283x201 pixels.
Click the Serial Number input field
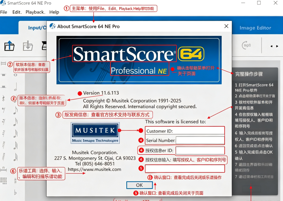(x=200, y=140)
